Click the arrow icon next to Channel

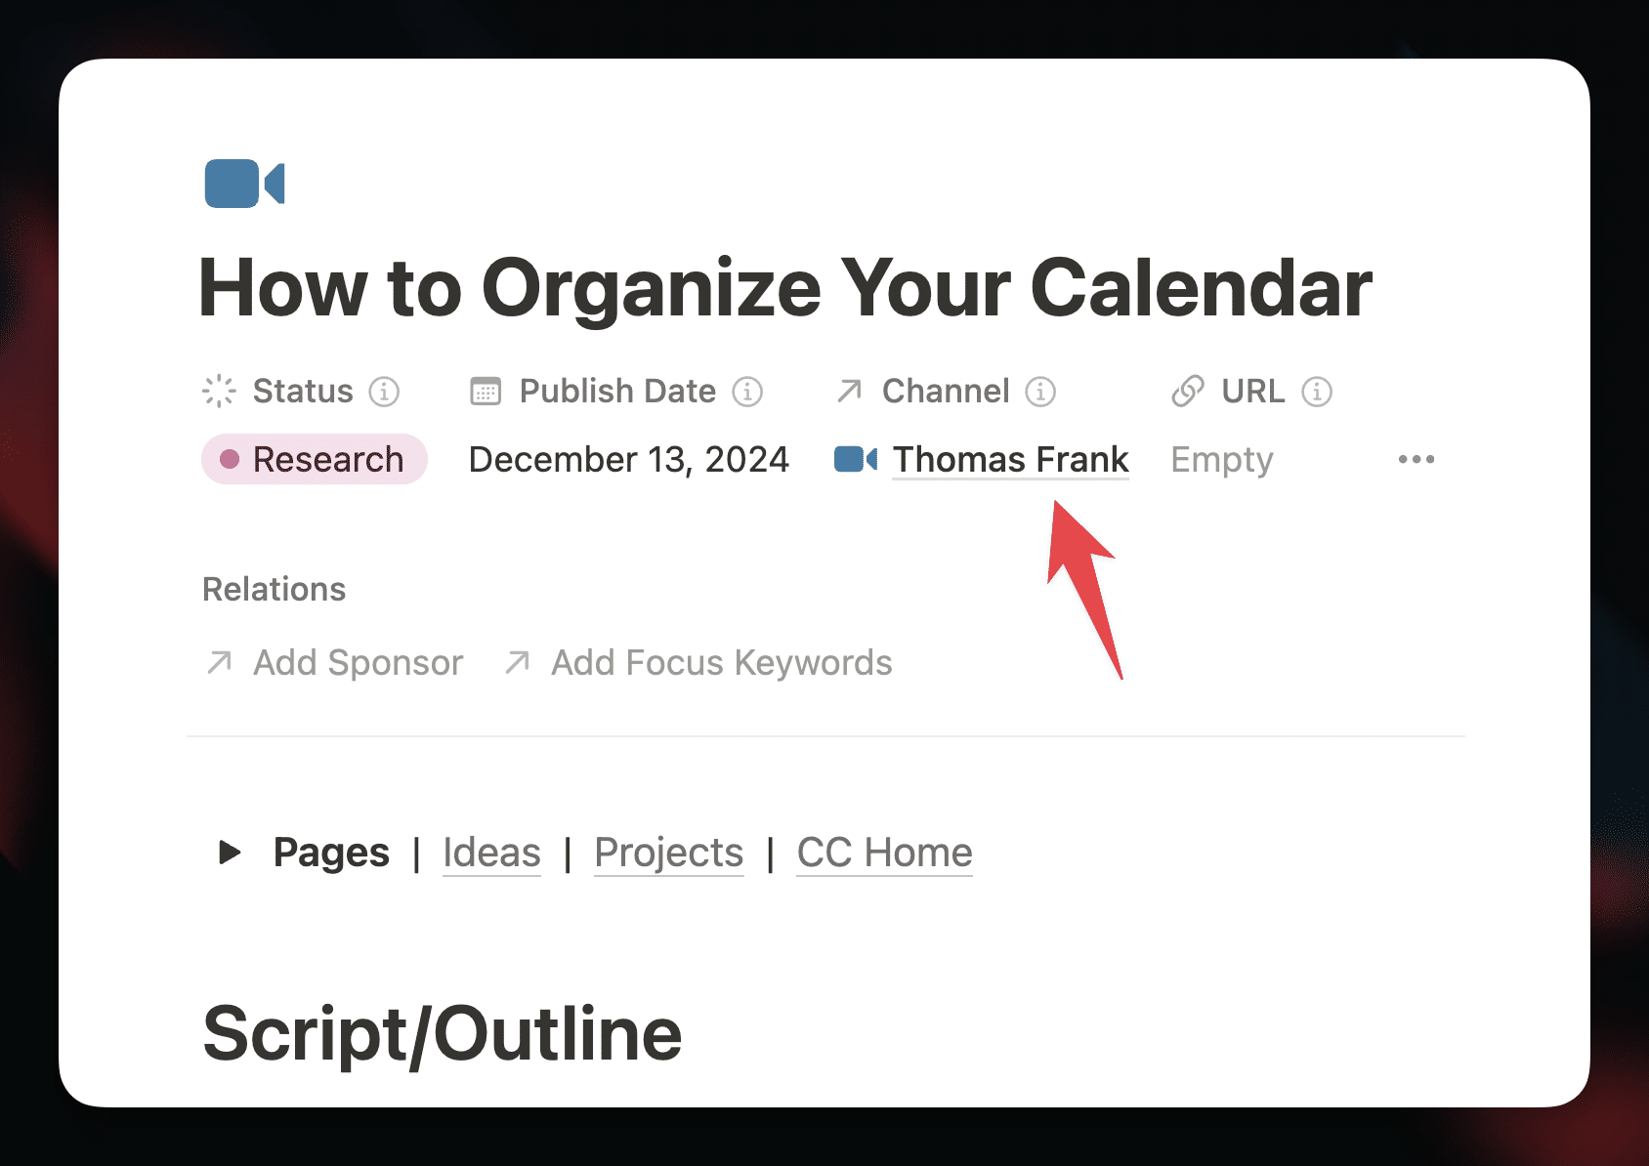coord(849,392)
